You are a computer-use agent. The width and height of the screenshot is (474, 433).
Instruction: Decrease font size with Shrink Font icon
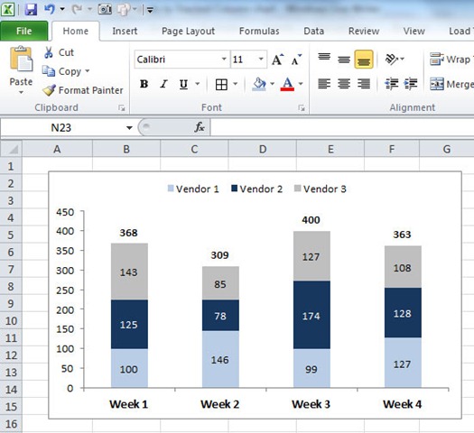pos(296,60)
